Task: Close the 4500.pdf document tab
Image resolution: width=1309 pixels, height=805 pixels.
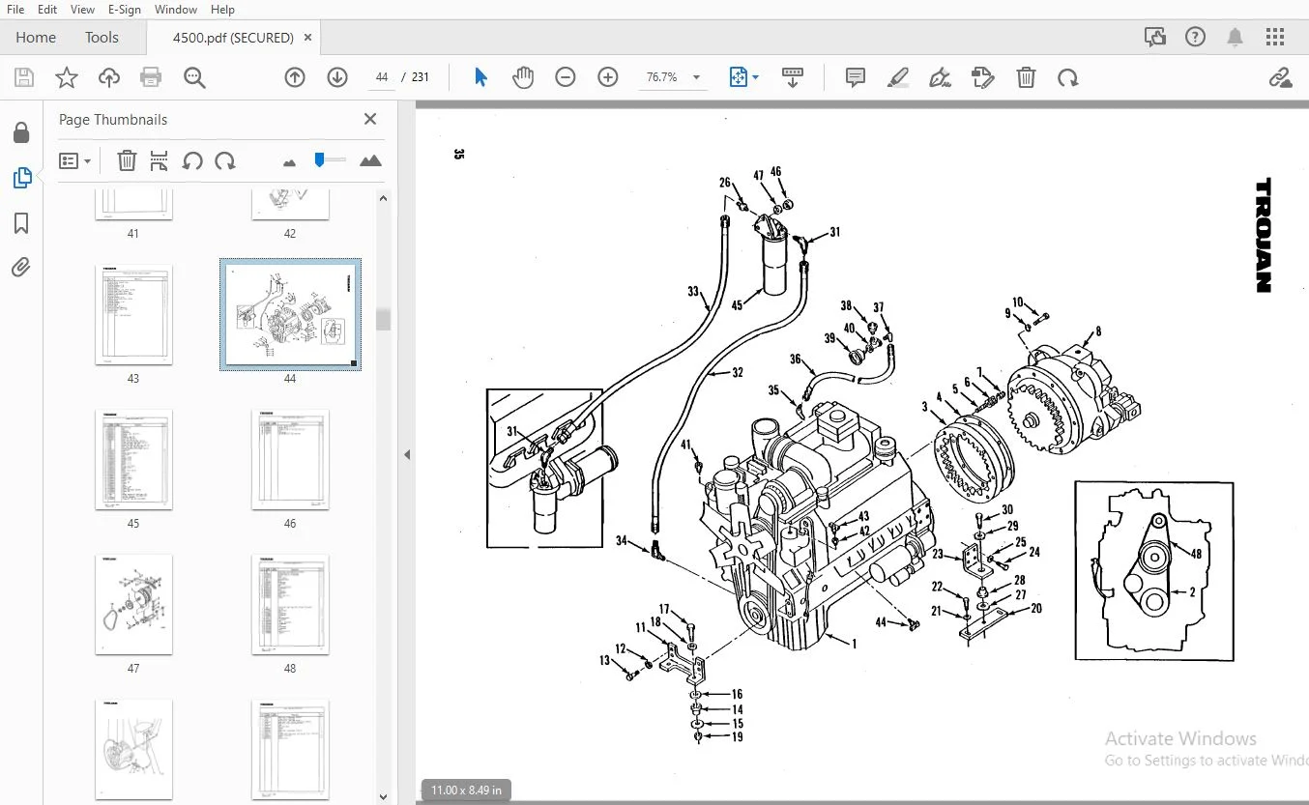Action: pos(308,38)
